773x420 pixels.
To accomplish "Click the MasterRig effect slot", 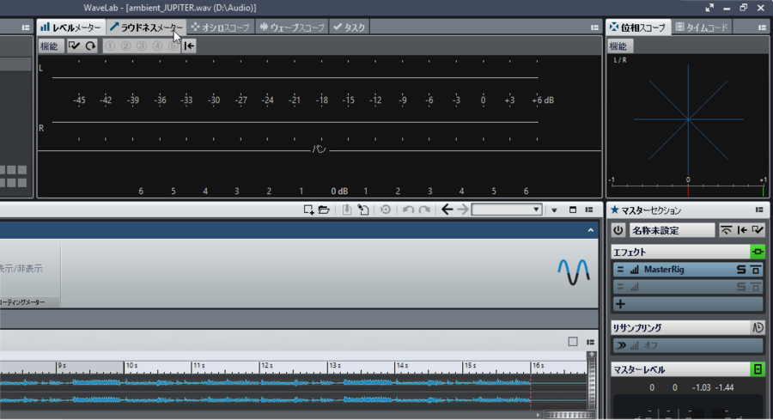I will click(679, 270).
